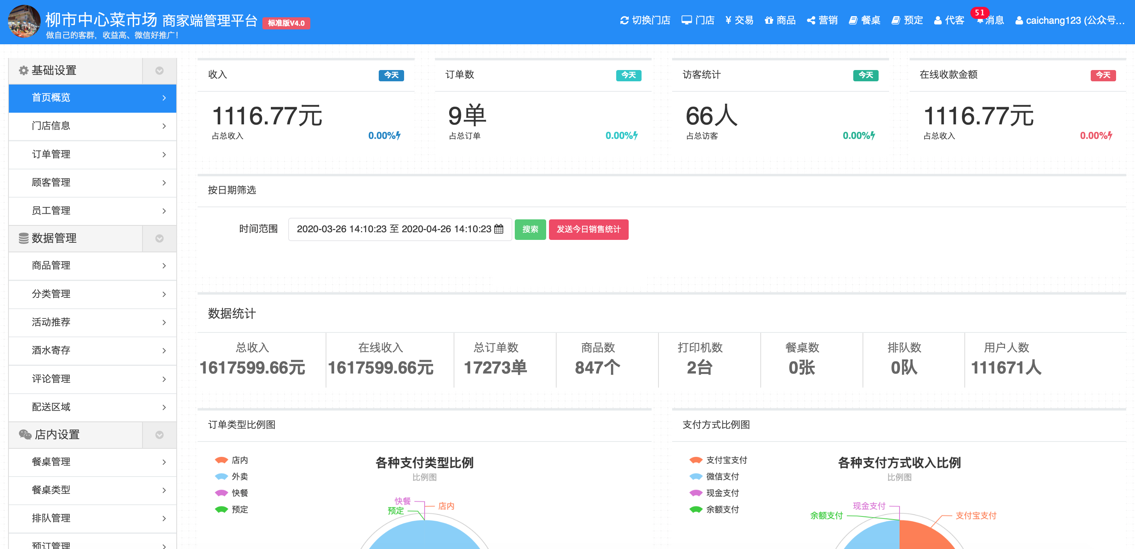Click orange 支付宝支付 legend swatch
The height and width of the screenshot is (549, 1135).
pos(696,460)
